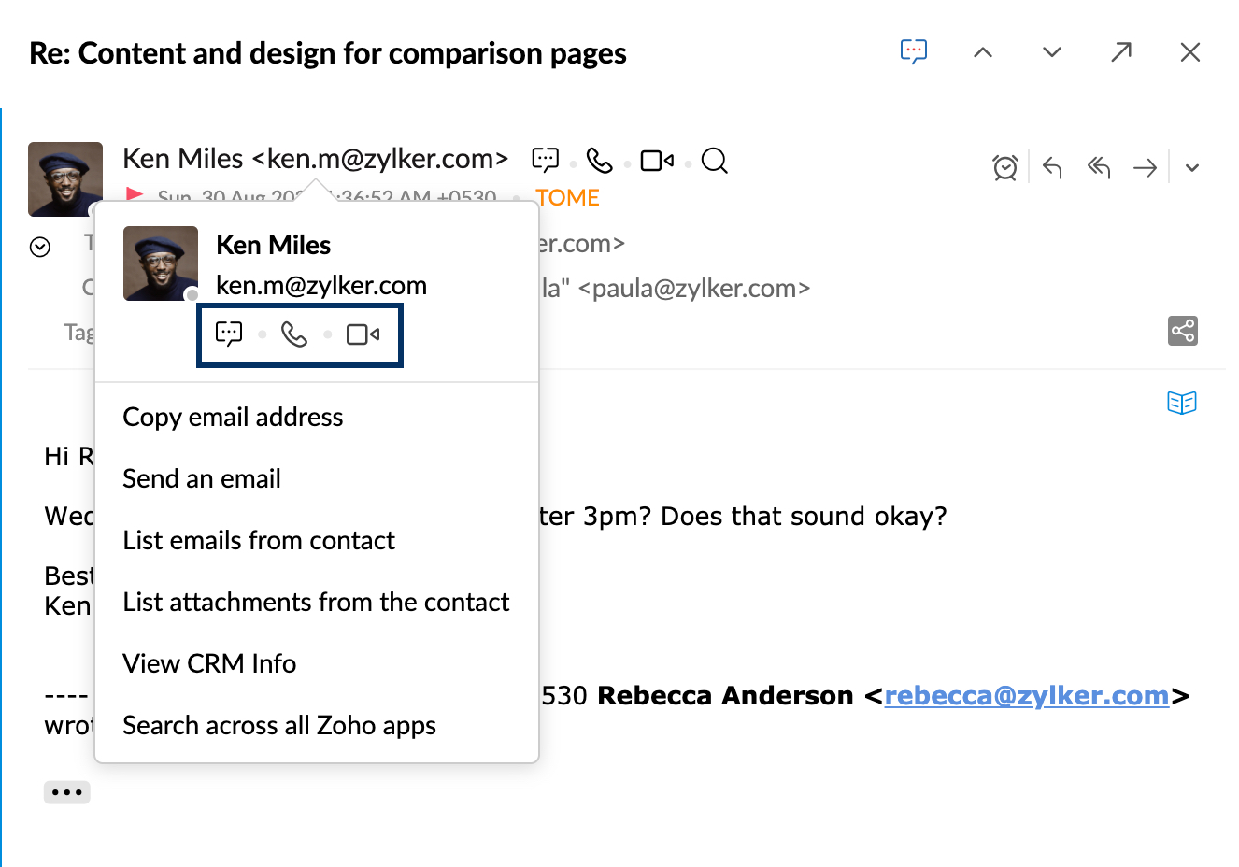The image size is (1239, 867).
Task: Open Ken Miles's profile picture
Action: 161,263
